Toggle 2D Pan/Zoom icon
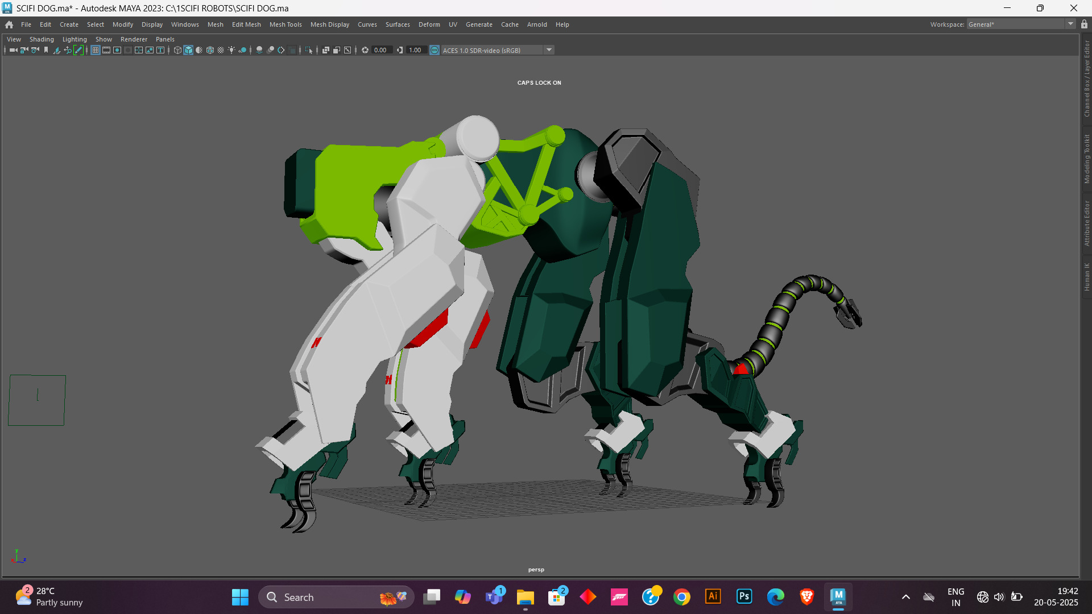This screenshot has height=614, width=1092. pyautogui.click(x=68, y=50)
